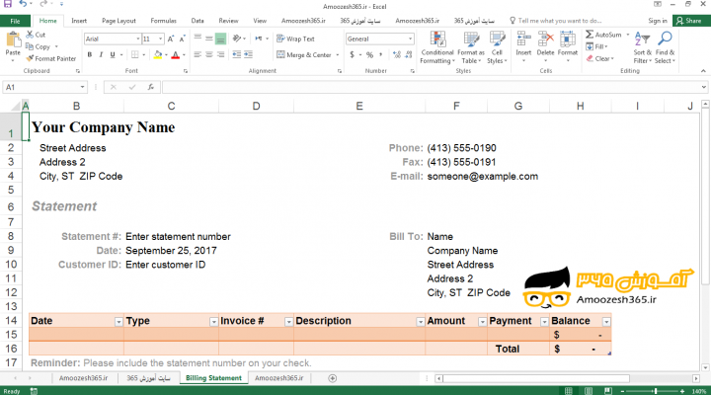
Task: Open Cell Styles gallery
Action: pyautogui.click(x=497, y=47)
